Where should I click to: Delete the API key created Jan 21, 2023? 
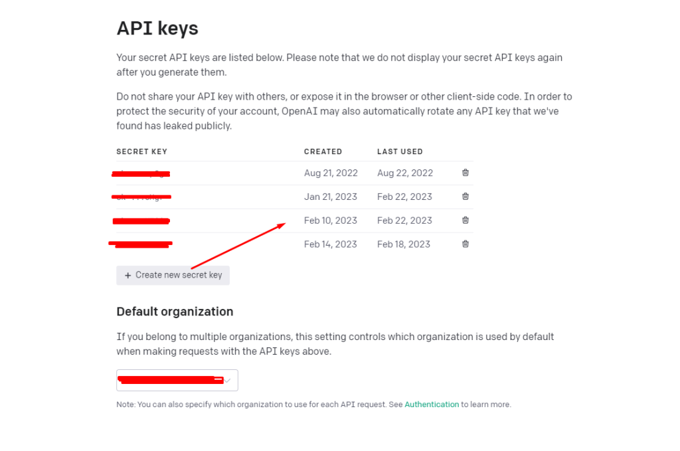[x=465, y=197]
